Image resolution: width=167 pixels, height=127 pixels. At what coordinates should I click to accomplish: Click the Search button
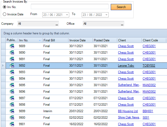point(121,7)
